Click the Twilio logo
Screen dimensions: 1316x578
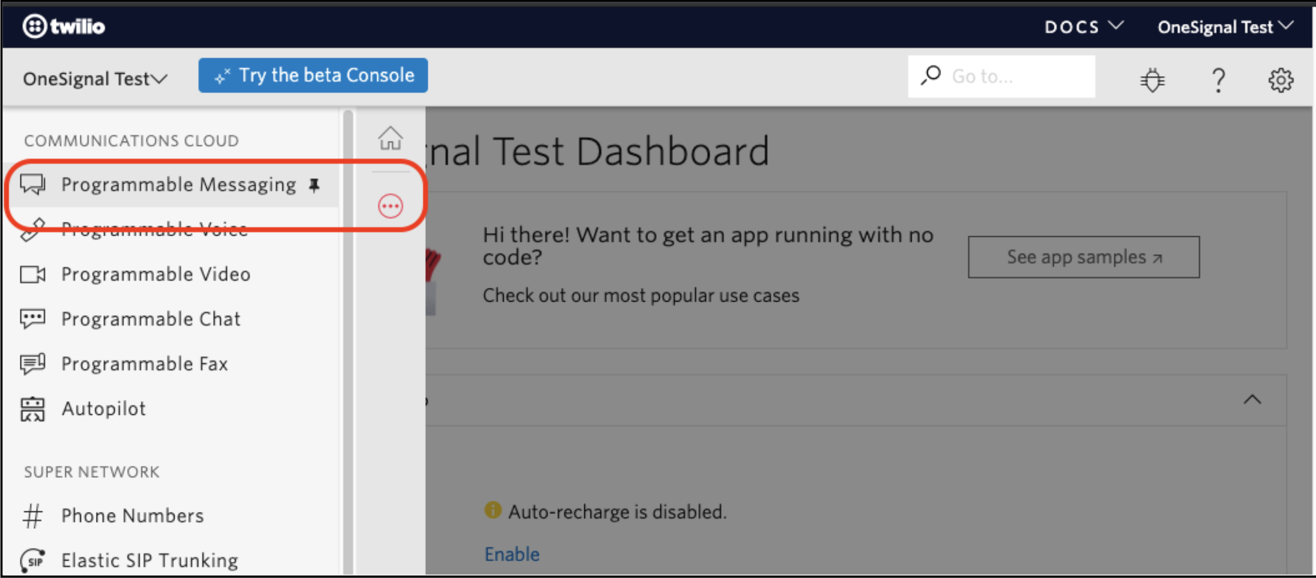(x=64, y=26)
